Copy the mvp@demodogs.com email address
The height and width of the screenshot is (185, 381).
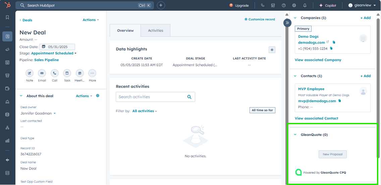[x=340, y=101]
